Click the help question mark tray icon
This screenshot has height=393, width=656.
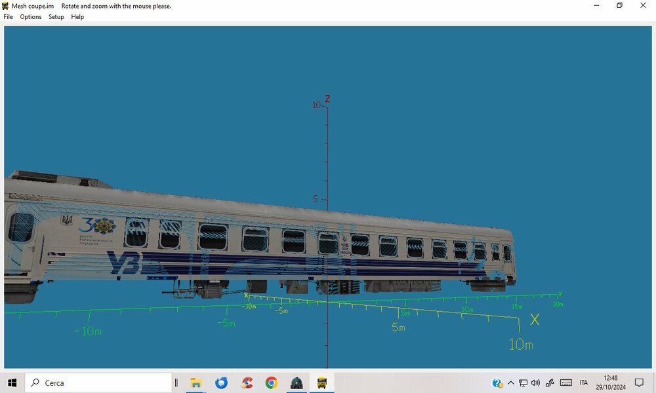[x=497, y=383]
